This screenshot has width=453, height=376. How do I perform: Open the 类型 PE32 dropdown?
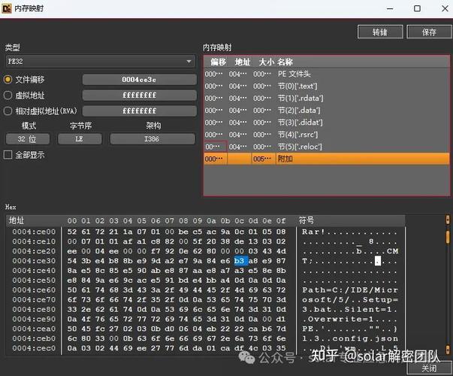100,62
